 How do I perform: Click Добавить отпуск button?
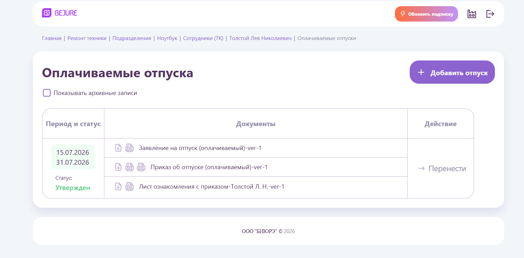coord(452,72)
